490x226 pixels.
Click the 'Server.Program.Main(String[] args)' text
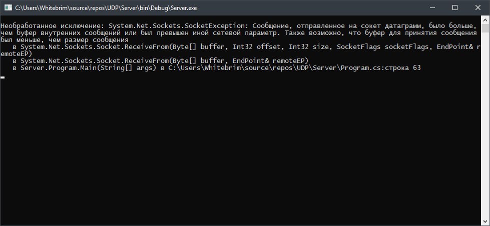tap(88, 67)
